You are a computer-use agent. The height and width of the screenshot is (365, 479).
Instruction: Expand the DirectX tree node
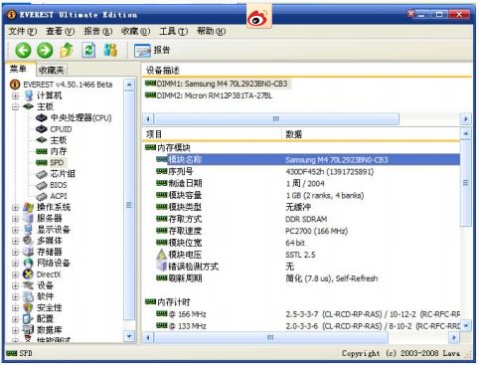[15, 274]
